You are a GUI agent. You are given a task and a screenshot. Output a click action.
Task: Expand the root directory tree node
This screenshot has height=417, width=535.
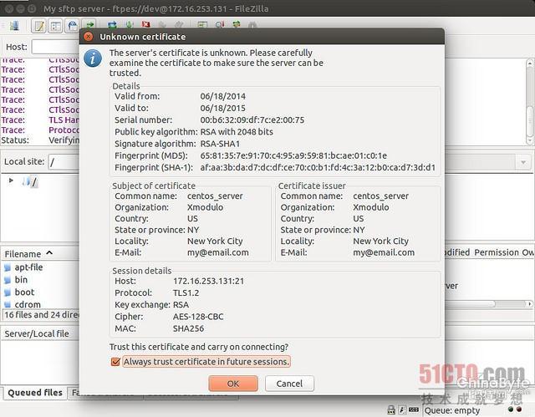11,181
